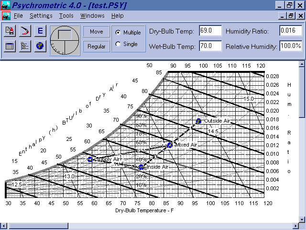Click the horizontal scrollbar left arrow
This screenshot has height=230, width=306.
pos(3,226)
